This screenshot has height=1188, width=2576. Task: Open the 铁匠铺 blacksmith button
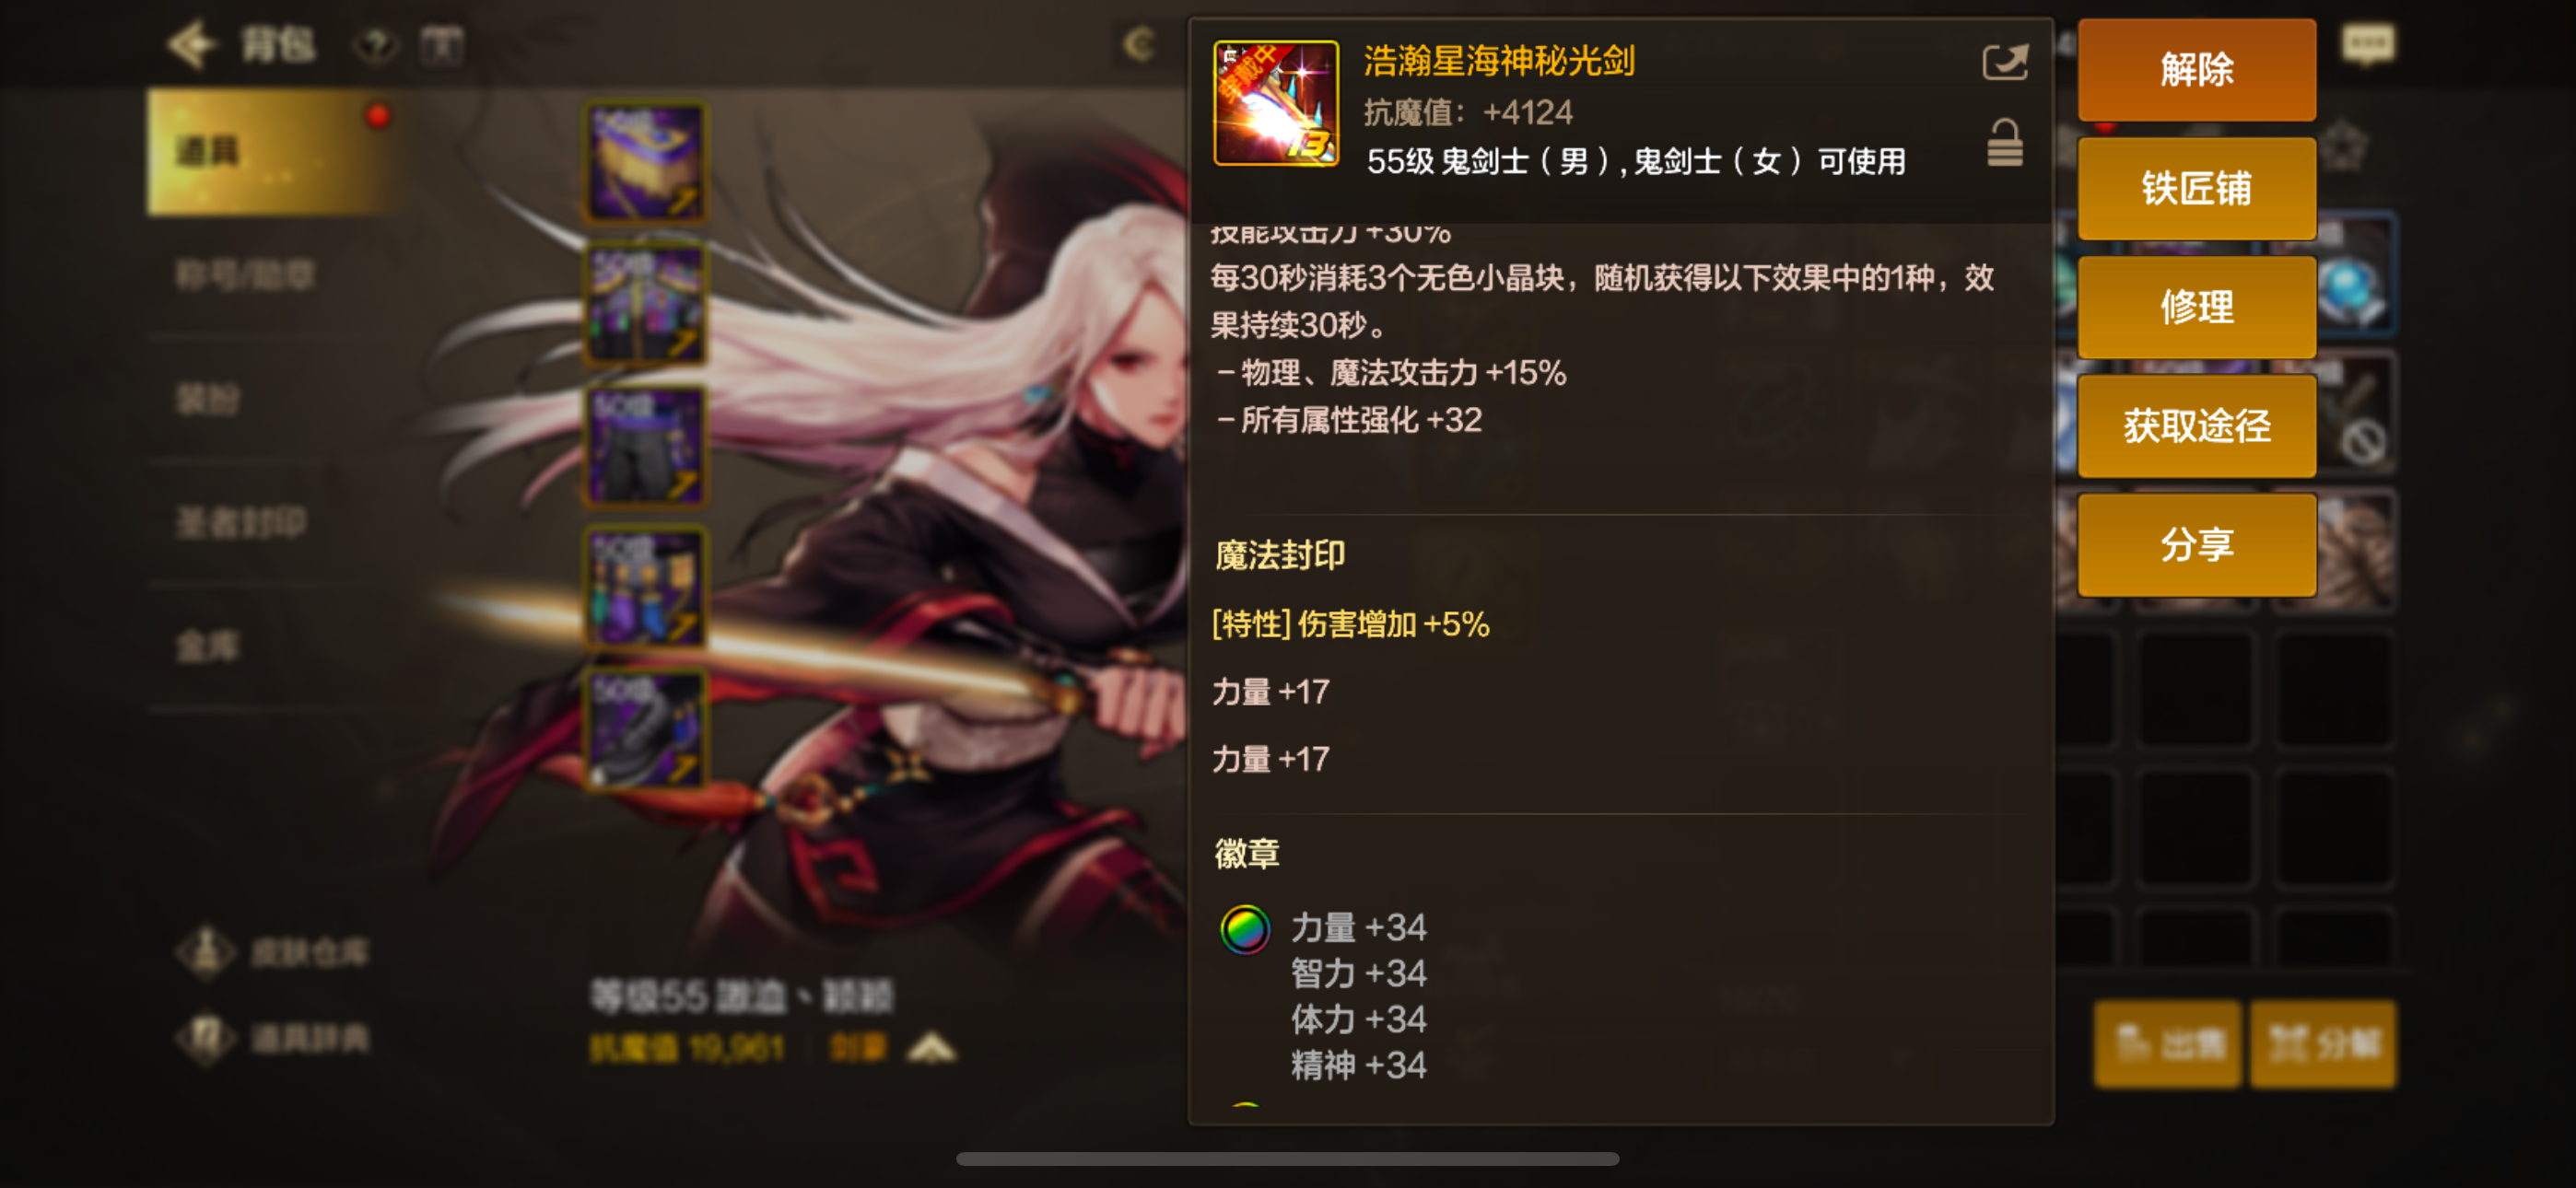coord(2196,188)
